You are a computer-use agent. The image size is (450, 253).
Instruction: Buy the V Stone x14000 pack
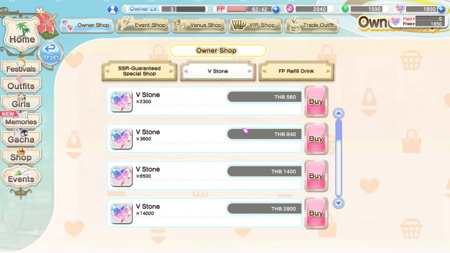pyautogui.click(x=316, y=213)
